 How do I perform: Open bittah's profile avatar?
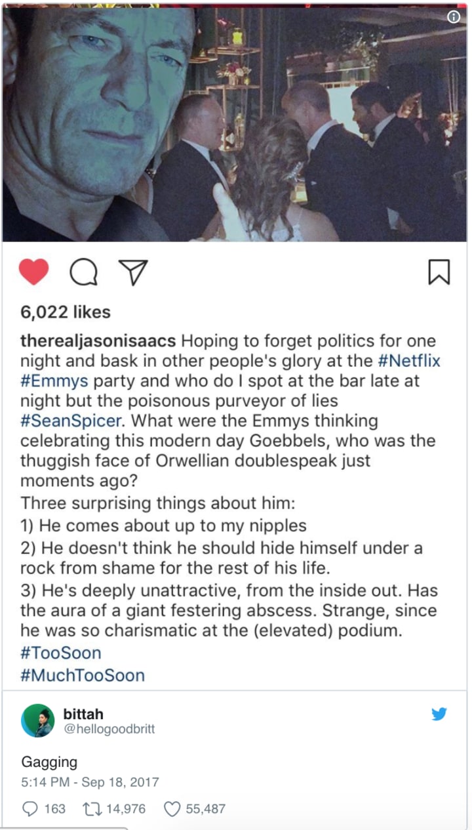point(37,720)
